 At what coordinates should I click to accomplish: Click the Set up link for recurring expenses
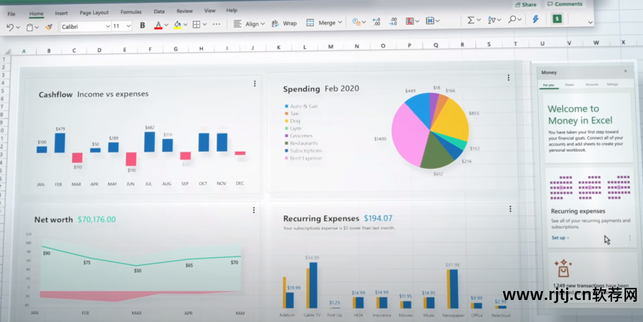(560, 238)
